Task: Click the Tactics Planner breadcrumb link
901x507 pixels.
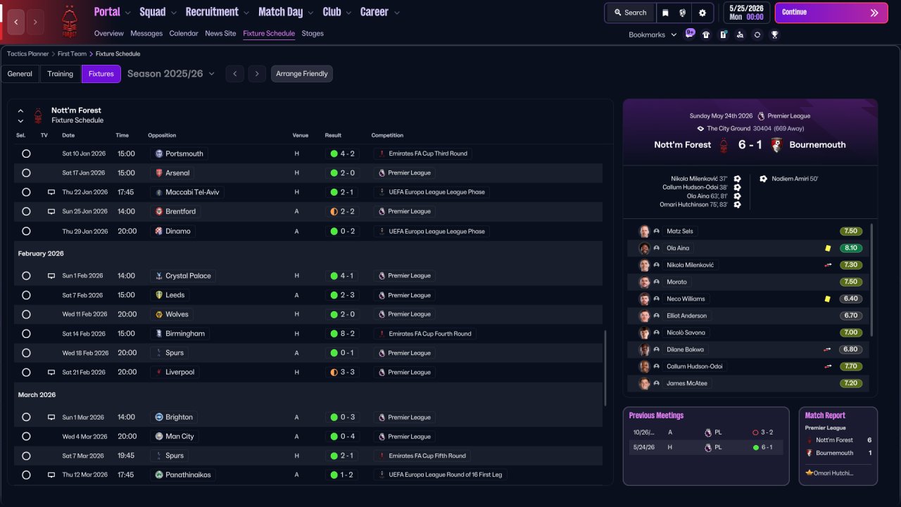Action: tap(28, 54)
